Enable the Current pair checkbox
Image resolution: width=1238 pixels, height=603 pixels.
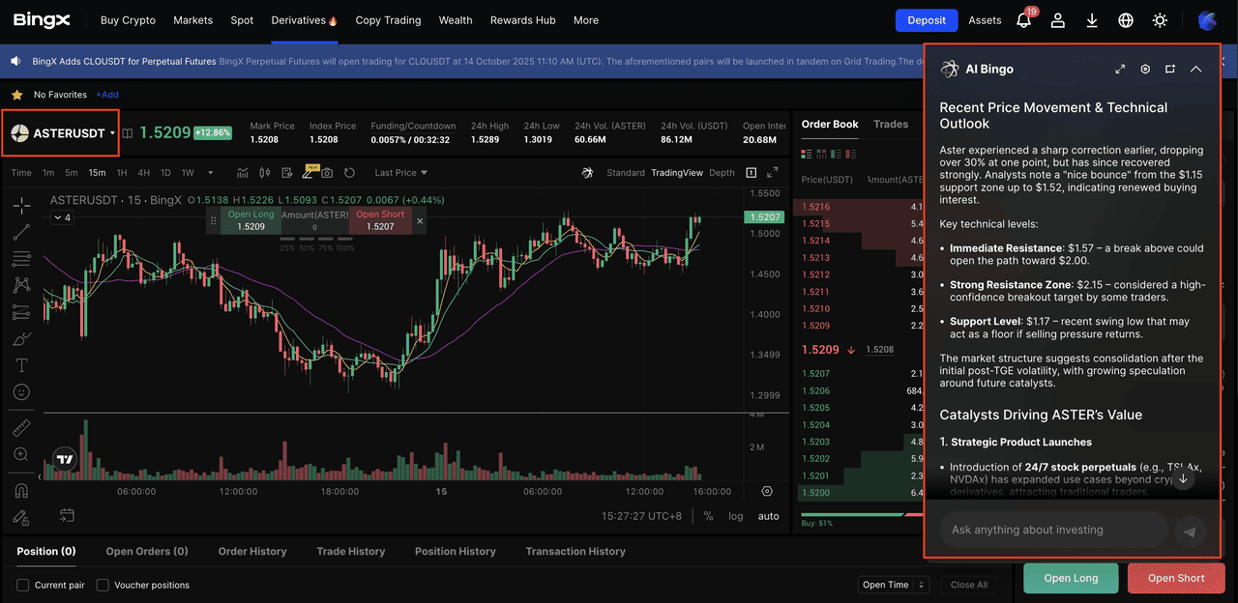[23, 585]
